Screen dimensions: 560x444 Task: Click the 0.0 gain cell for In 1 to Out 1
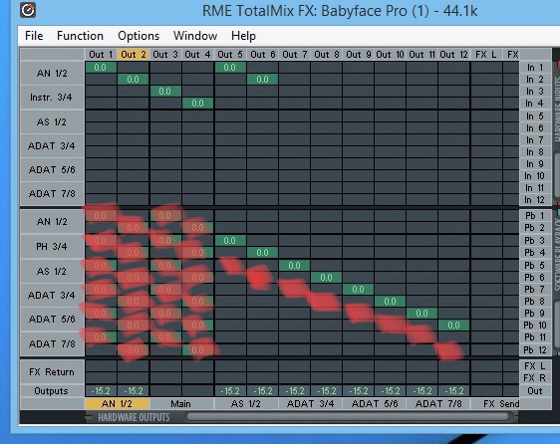(x=101, y=67)
